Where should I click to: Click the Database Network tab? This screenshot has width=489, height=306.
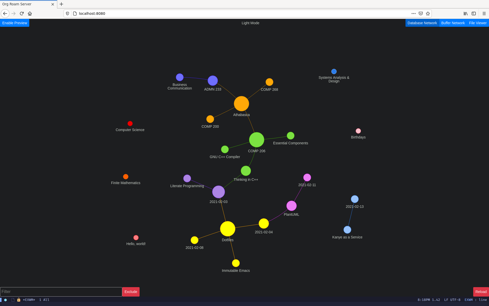tap(423, 23)
